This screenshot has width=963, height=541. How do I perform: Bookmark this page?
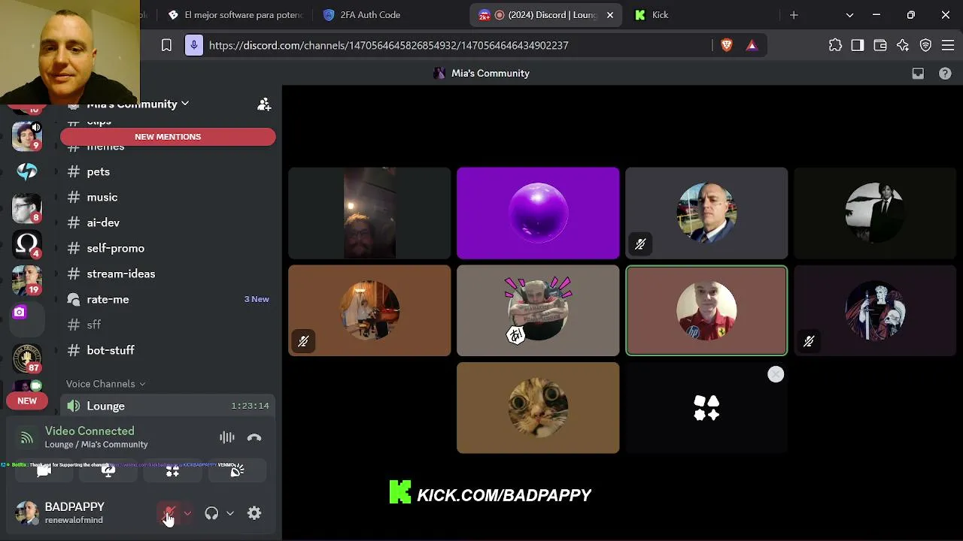tap(166, 46)
